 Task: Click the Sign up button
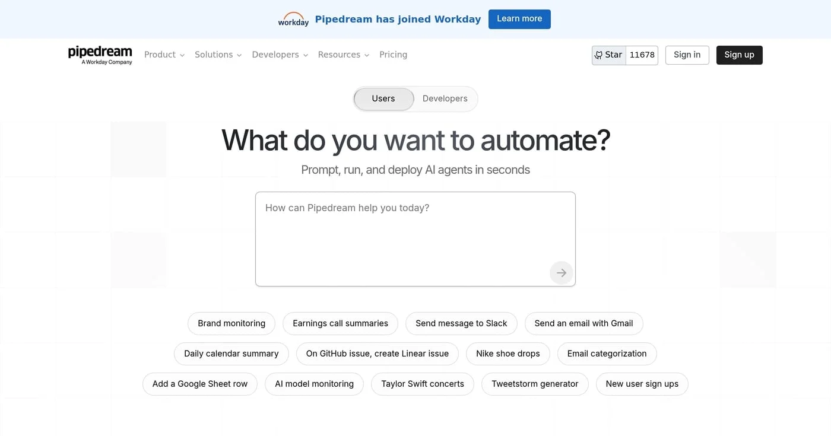coord(739,55)
